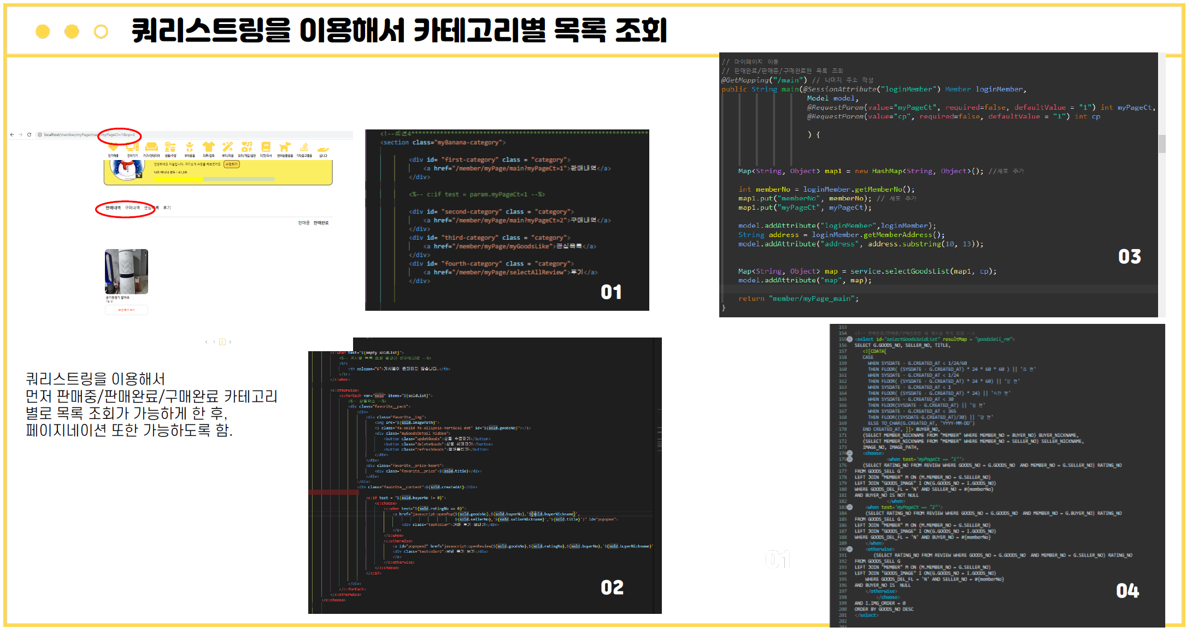Image resolution: width=1192 pixels, height=633 pixels.
Task: Click the 뷰티/미용 beauty category icon
Action: pos(227,146)
